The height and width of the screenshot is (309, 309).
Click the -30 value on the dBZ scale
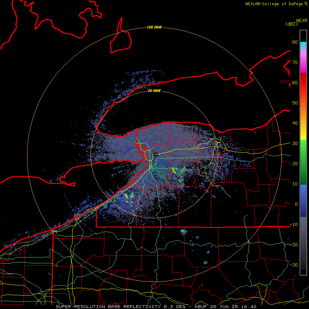(294, 265)
